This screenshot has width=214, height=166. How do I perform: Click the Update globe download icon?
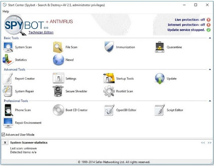(x=160, y=78)
